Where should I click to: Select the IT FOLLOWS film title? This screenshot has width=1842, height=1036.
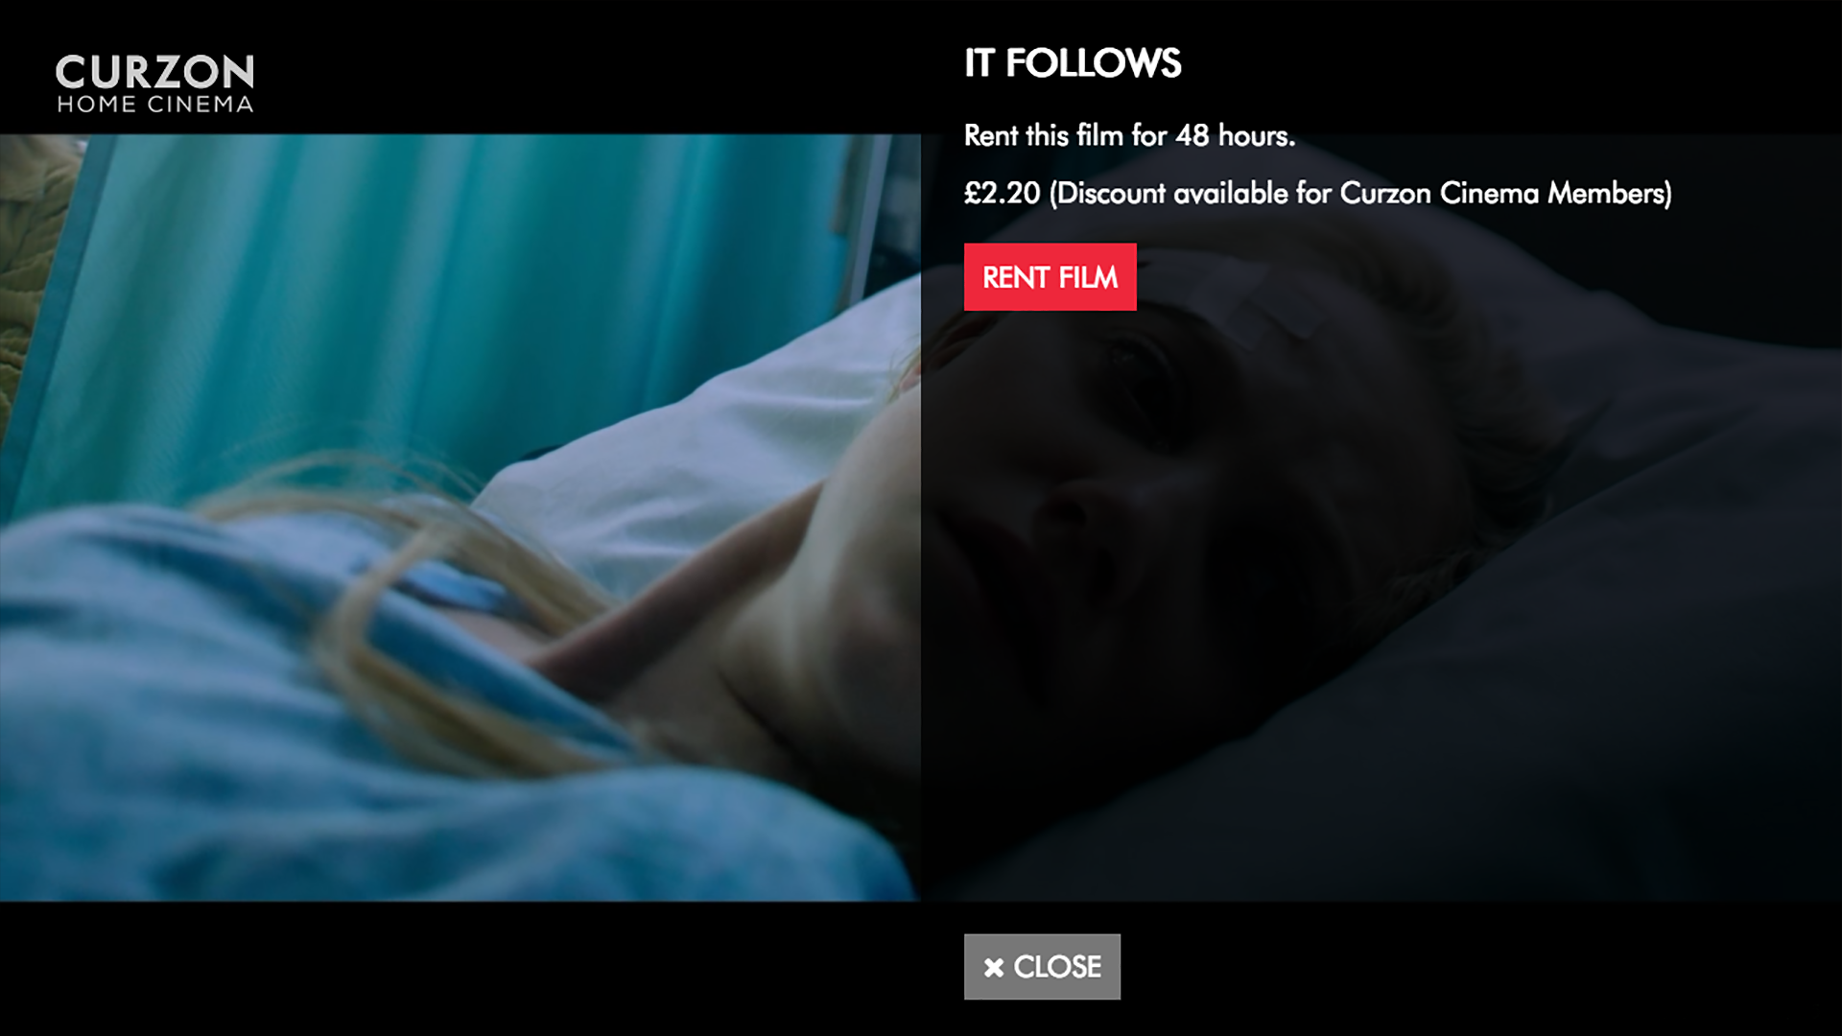(1073, 63)
